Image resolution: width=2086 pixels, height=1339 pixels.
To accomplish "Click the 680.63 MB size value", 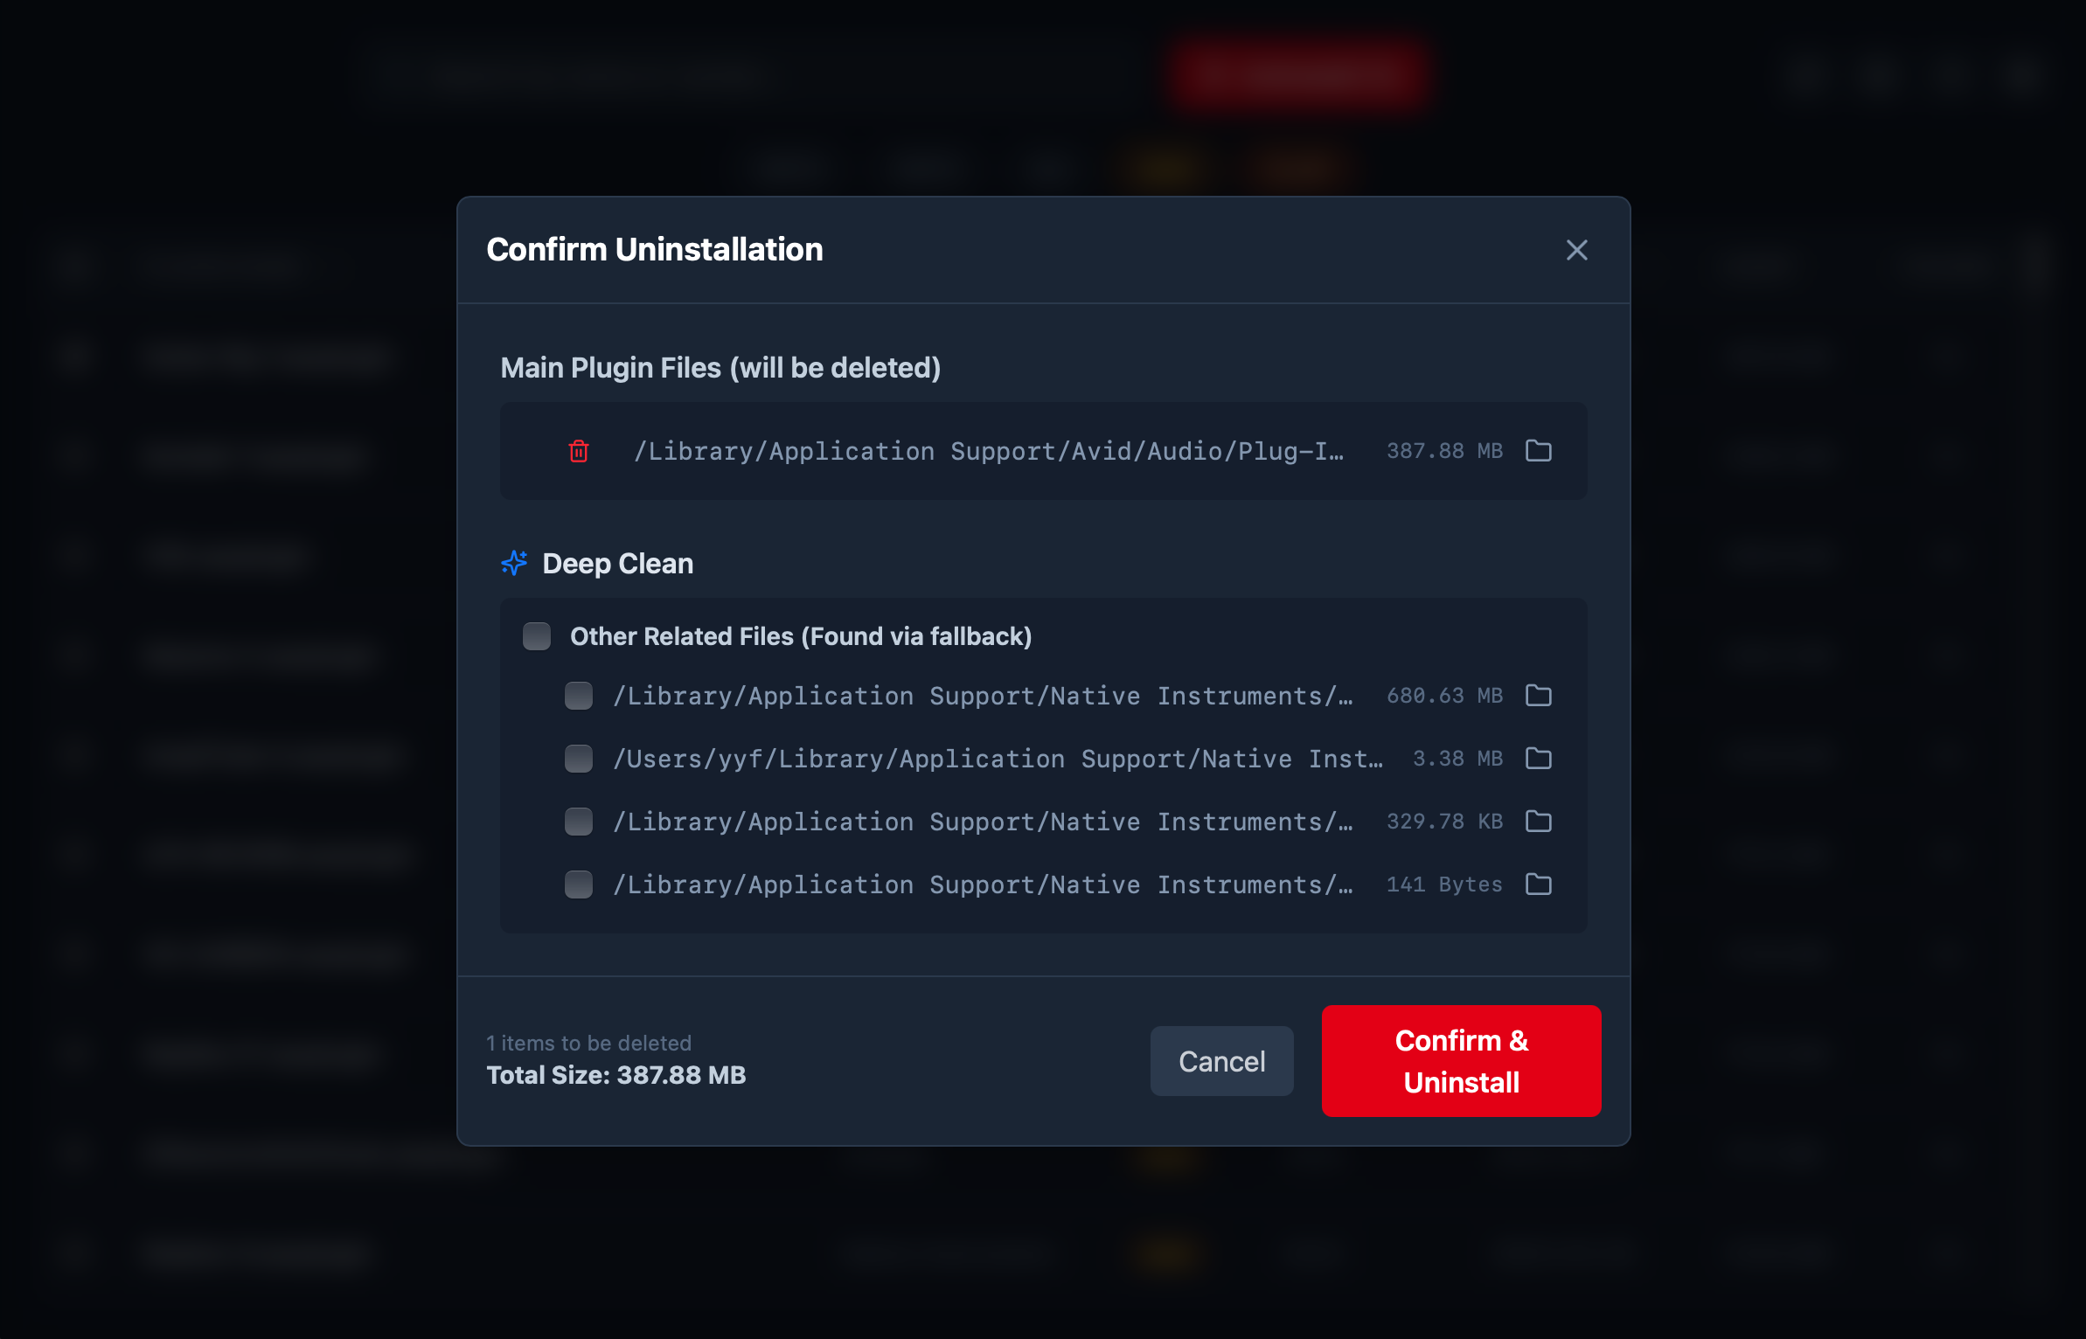I will click(1445, 696).
